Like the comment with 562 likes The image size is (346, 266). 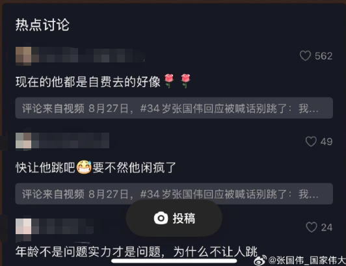click(x=306, y=56)
